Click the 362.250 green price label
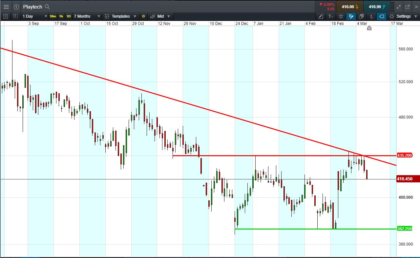Screen dimensions: 420x258 pyautogui.click(x=404, y=229)
